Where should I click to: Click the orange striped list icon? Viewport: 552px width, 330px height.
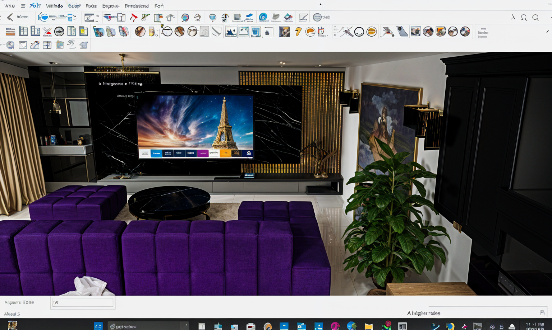click(10, 32)
